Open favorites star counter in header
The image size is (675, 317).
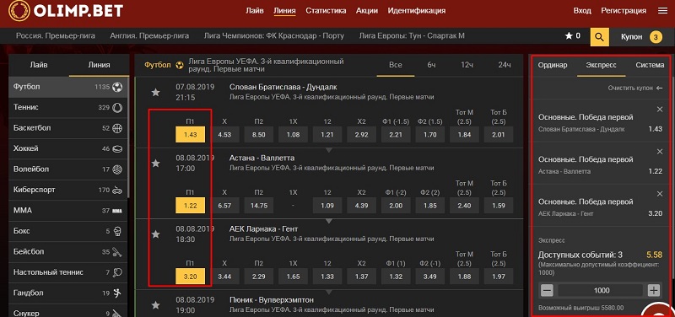point(573,36)
